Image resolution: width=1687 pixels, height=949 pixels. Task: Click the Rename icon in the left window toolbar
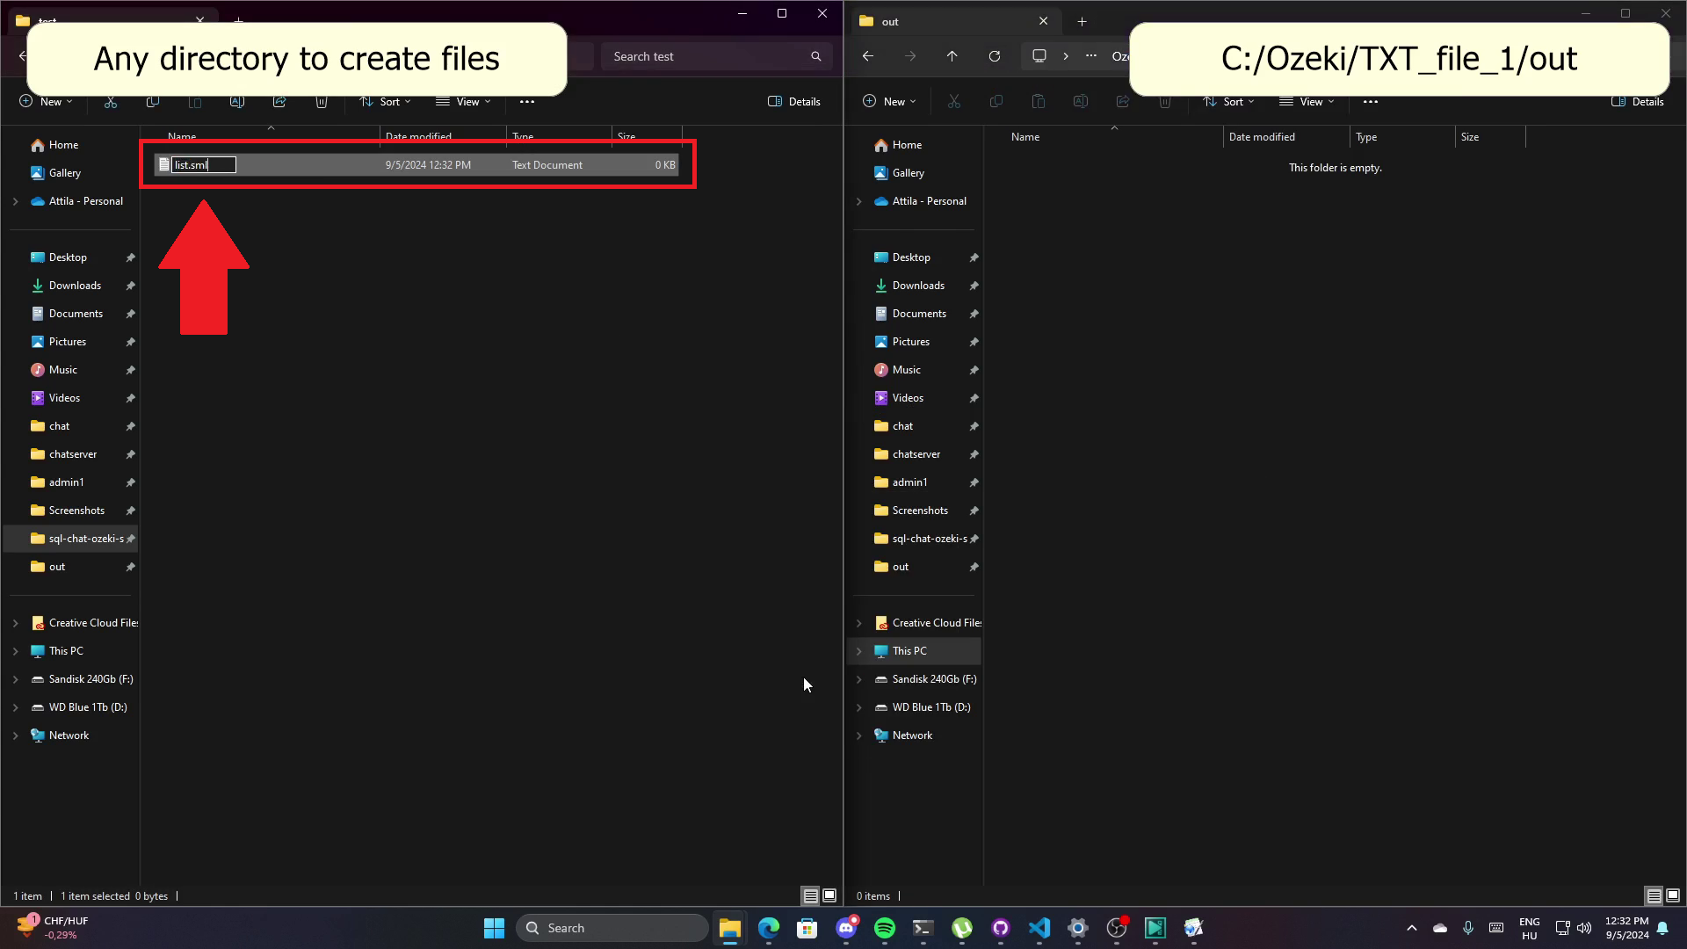pos(237,102)
